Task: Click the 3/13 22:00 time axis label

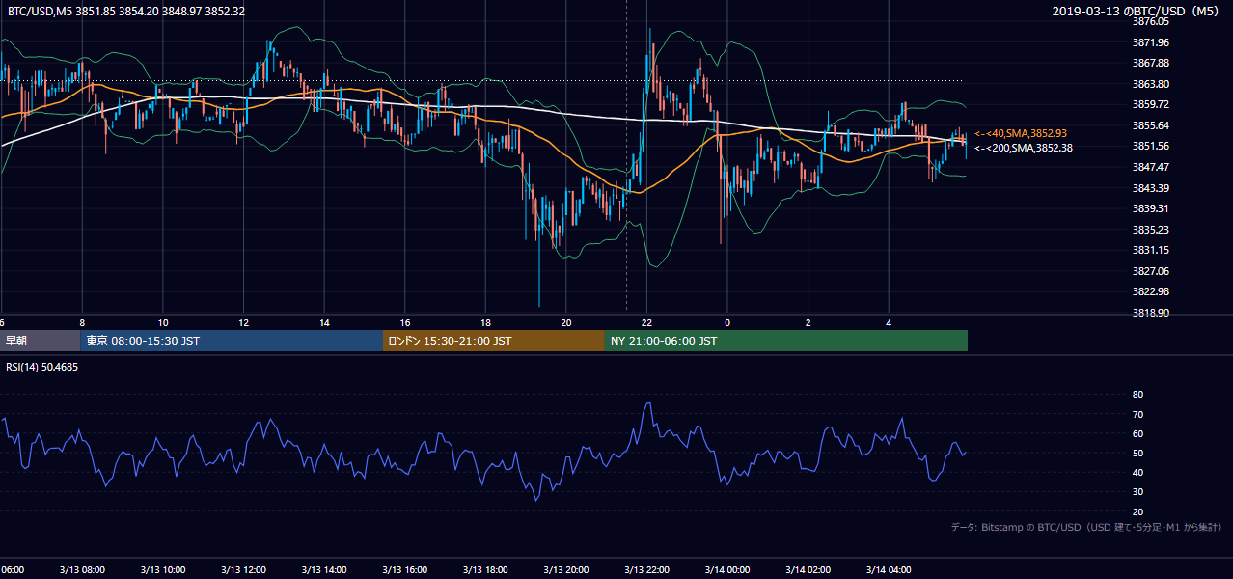Action: tap(646, 569)
